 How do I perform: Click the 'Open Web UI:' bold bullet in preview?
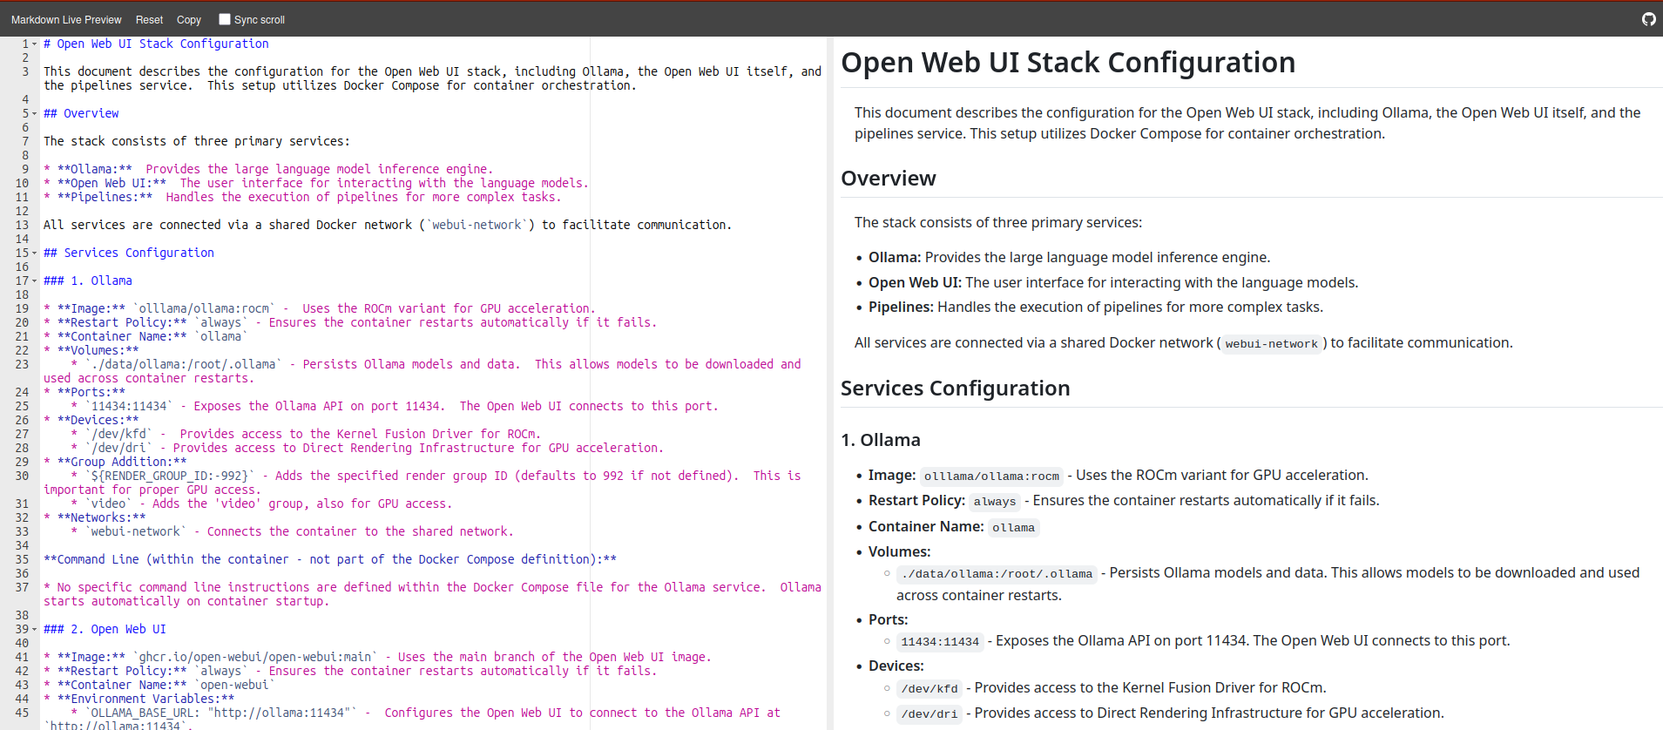tap(915, 282)
